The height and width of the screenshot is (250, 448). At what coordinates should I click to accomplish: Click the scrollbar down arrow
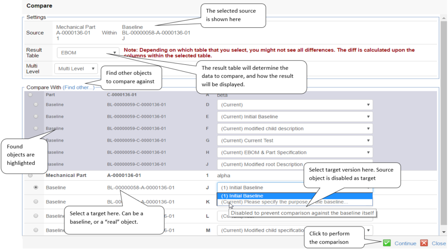click(443, 232)
